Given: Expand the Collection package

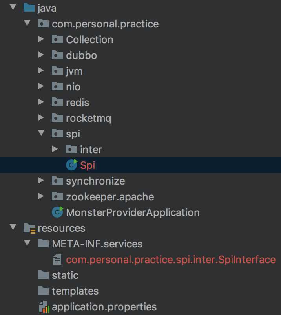Looking at the screenshot, I should [40, 39].
